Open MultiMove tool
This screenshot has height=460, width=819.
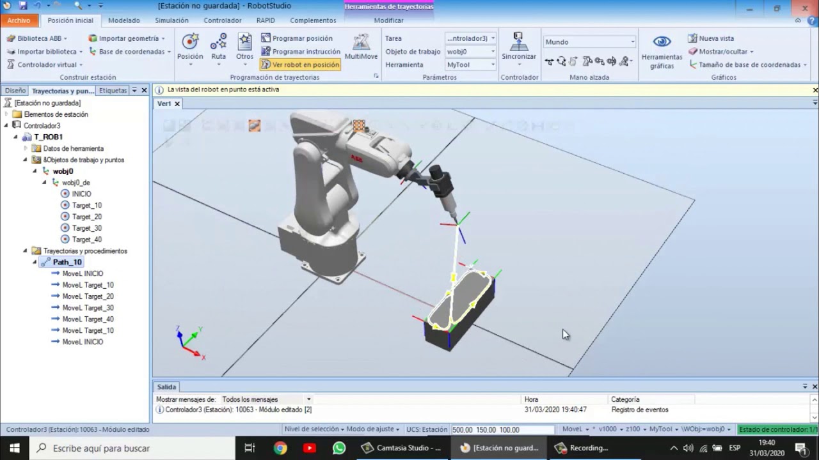(361, 47)
